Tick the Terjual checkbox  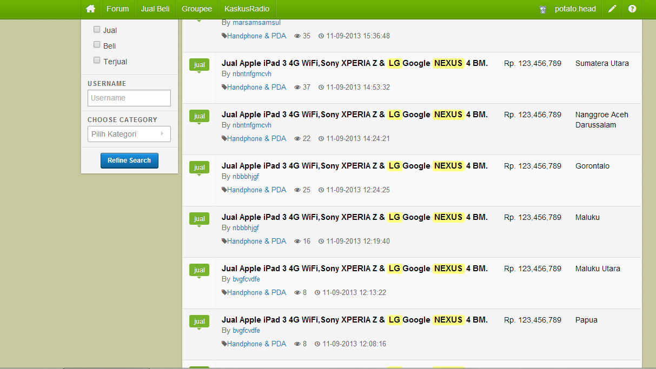tap(97, 61)
